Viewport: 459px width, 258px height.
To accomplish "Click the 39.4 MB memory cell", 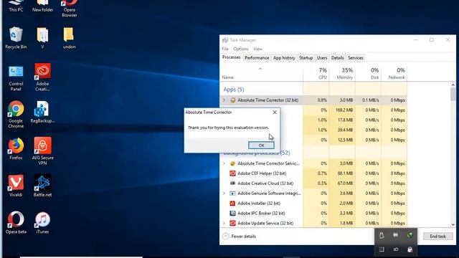I will click(342, 130).
